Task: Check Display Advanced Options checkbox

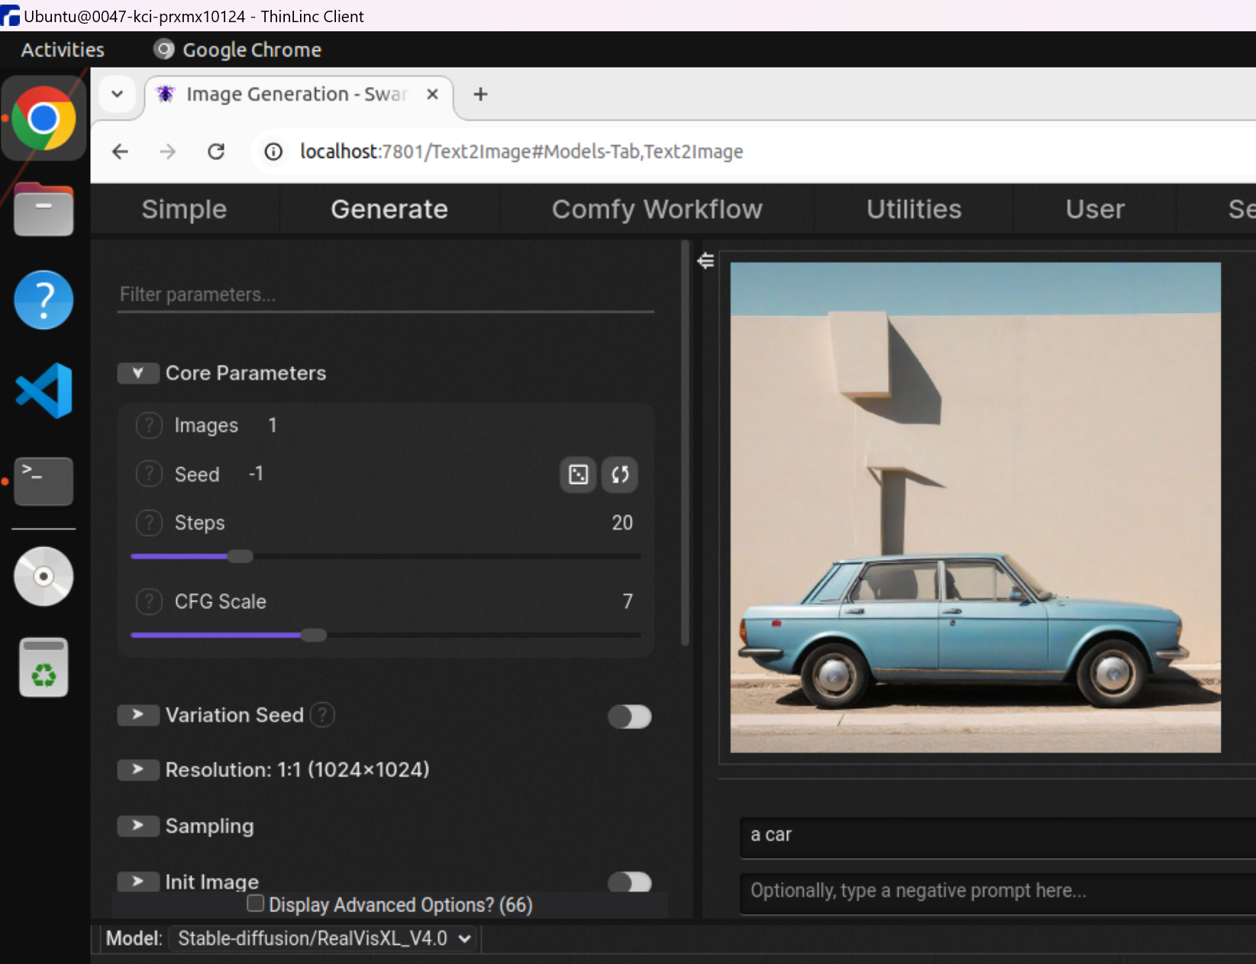Action: 256,904
